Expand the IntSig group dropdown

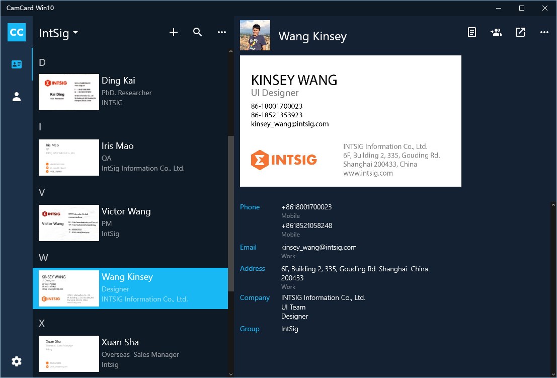click(x=58, y=33)
